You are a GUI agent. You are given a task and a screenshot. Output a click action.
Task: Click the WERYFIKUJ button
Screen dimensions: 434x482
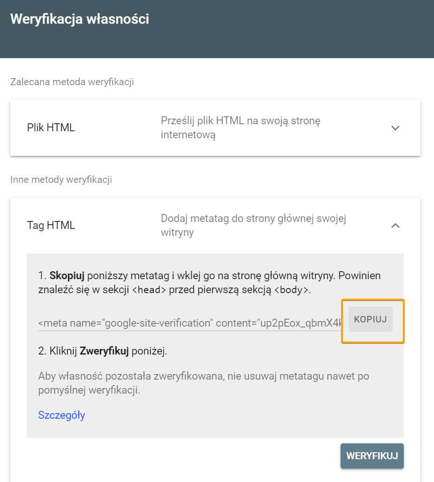[x=372, y=456]
